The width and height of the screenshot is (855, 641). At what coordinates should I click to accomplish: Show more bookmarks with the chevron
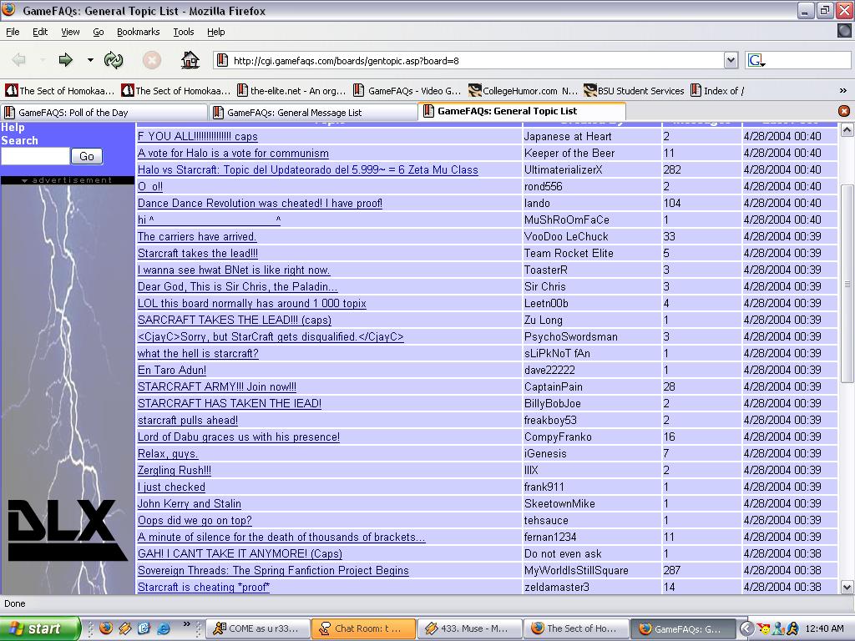point(843,91)
